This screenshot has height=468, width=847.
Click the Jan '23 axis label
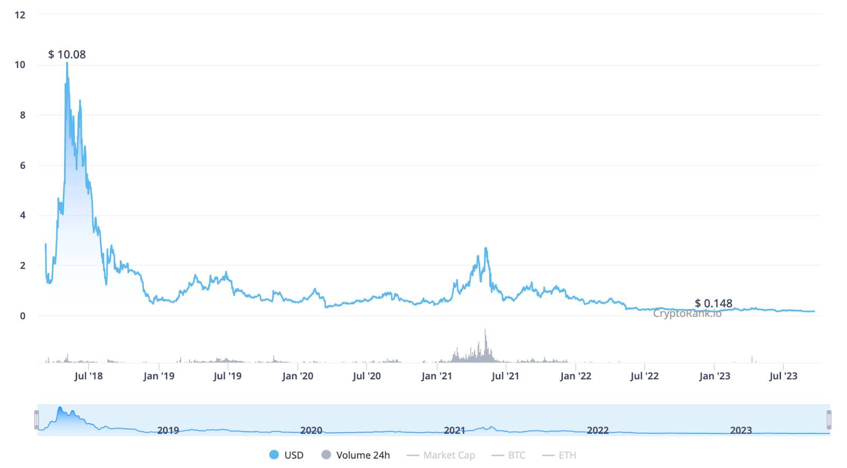[x=715, y=376]
